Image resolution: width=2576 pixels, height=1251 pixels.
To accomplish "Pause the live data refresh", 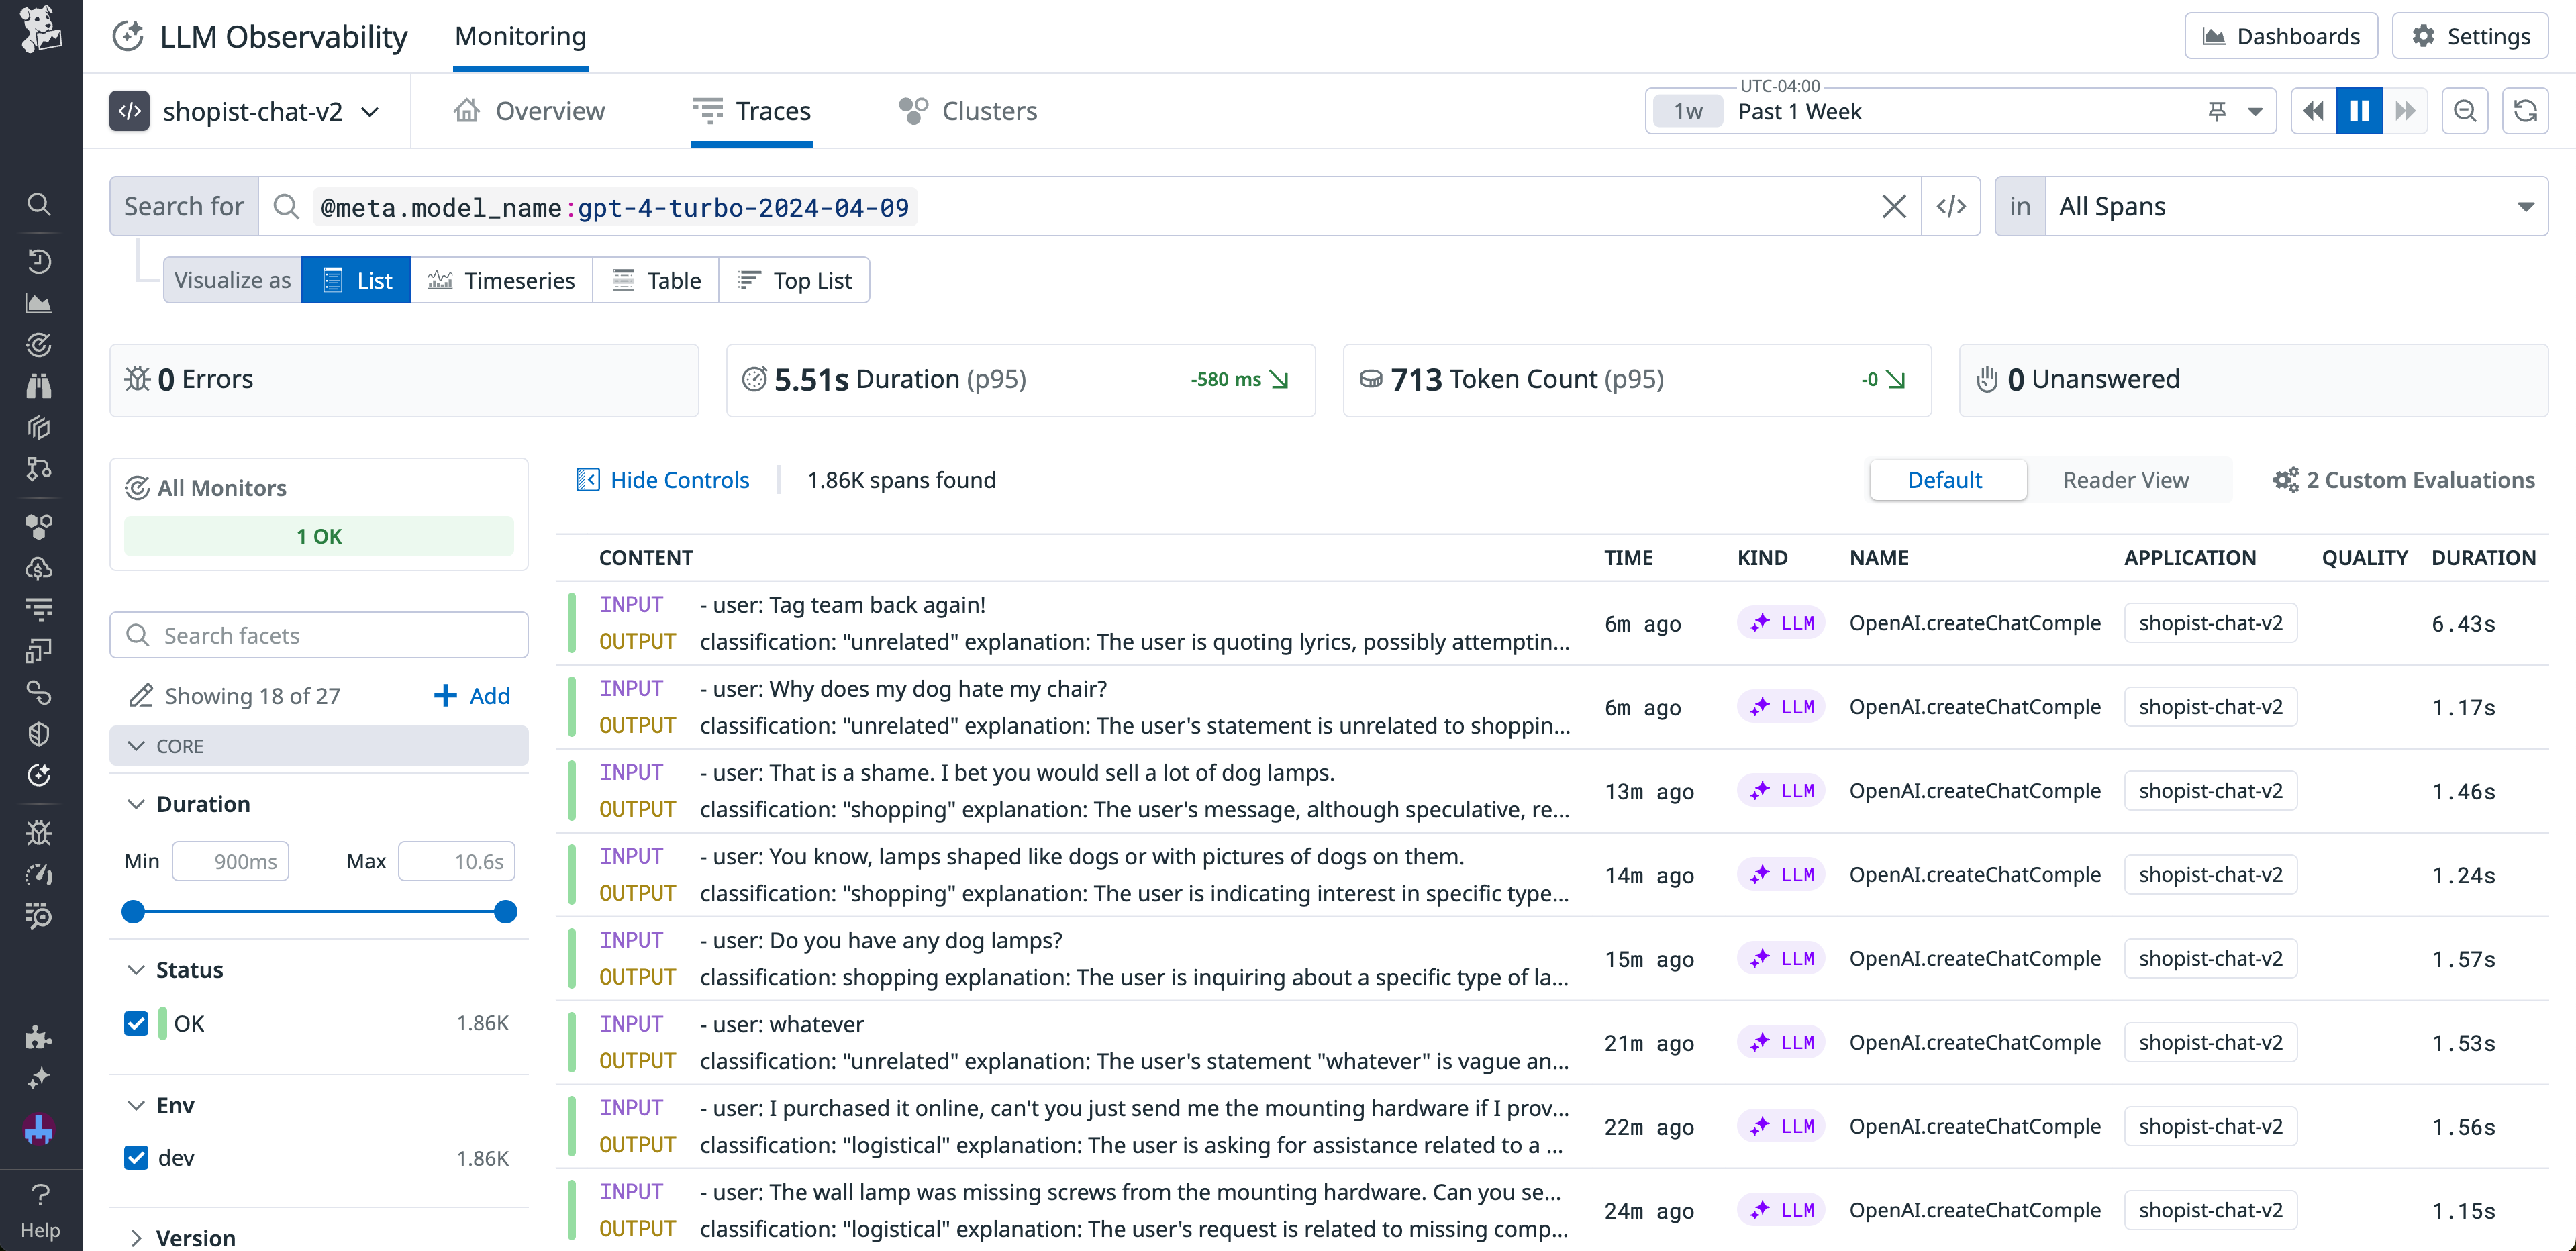I will (2360, 110).
